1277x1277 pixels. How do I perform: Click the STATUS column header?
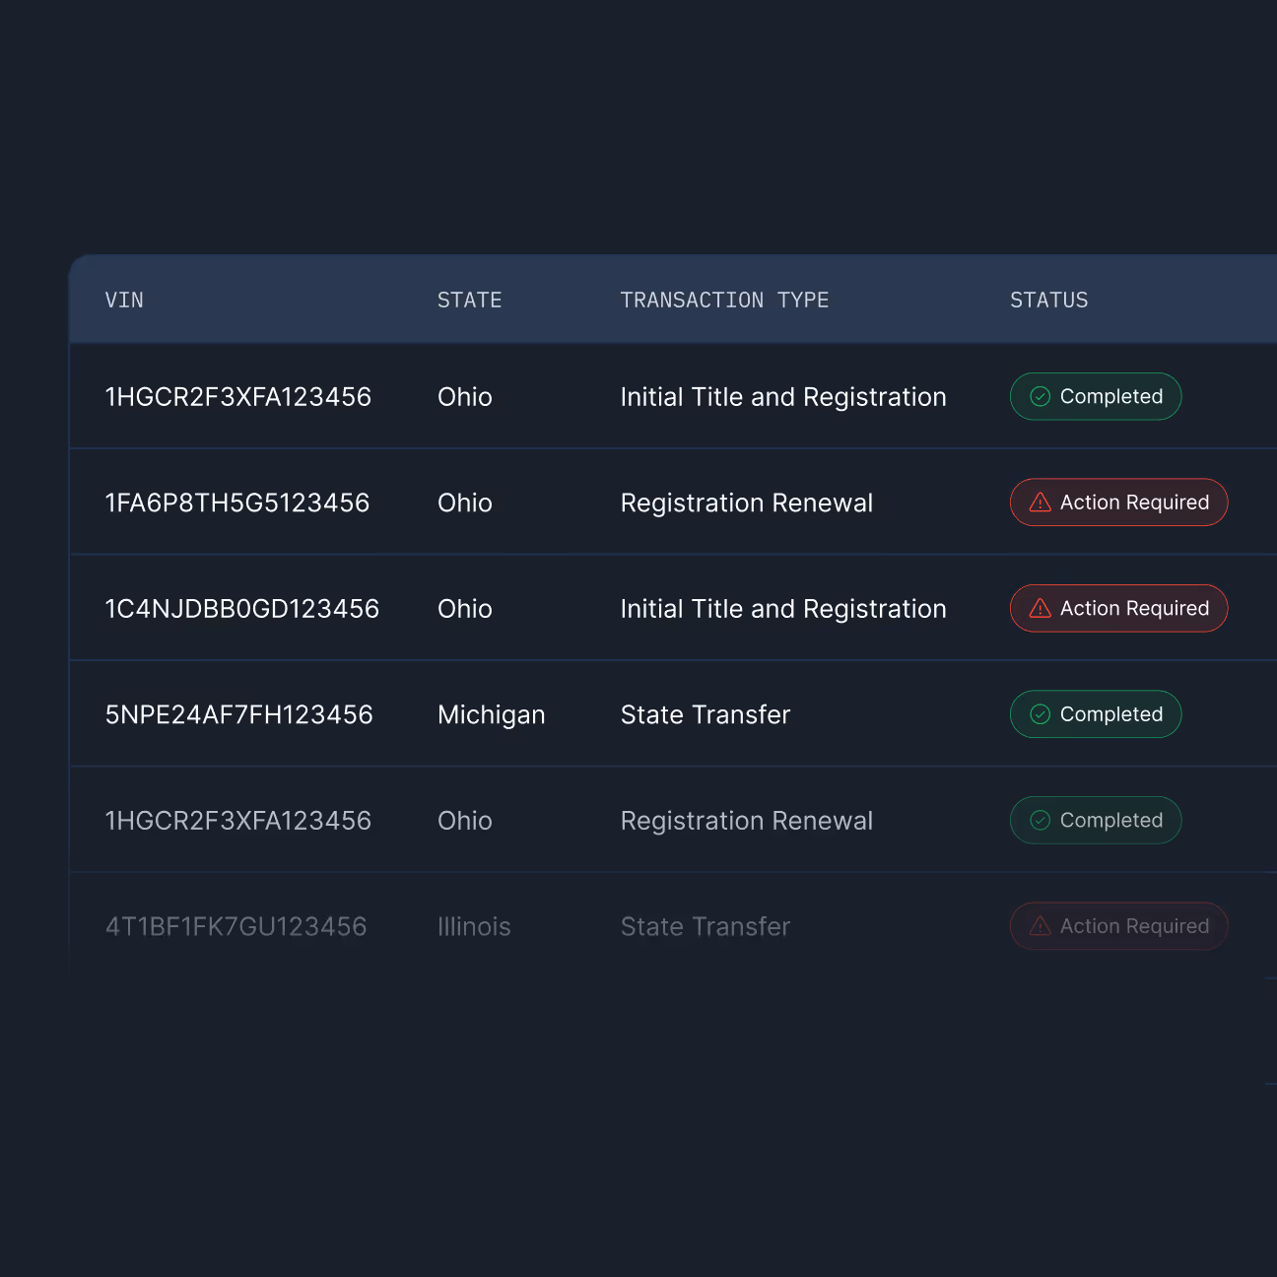1049,301
